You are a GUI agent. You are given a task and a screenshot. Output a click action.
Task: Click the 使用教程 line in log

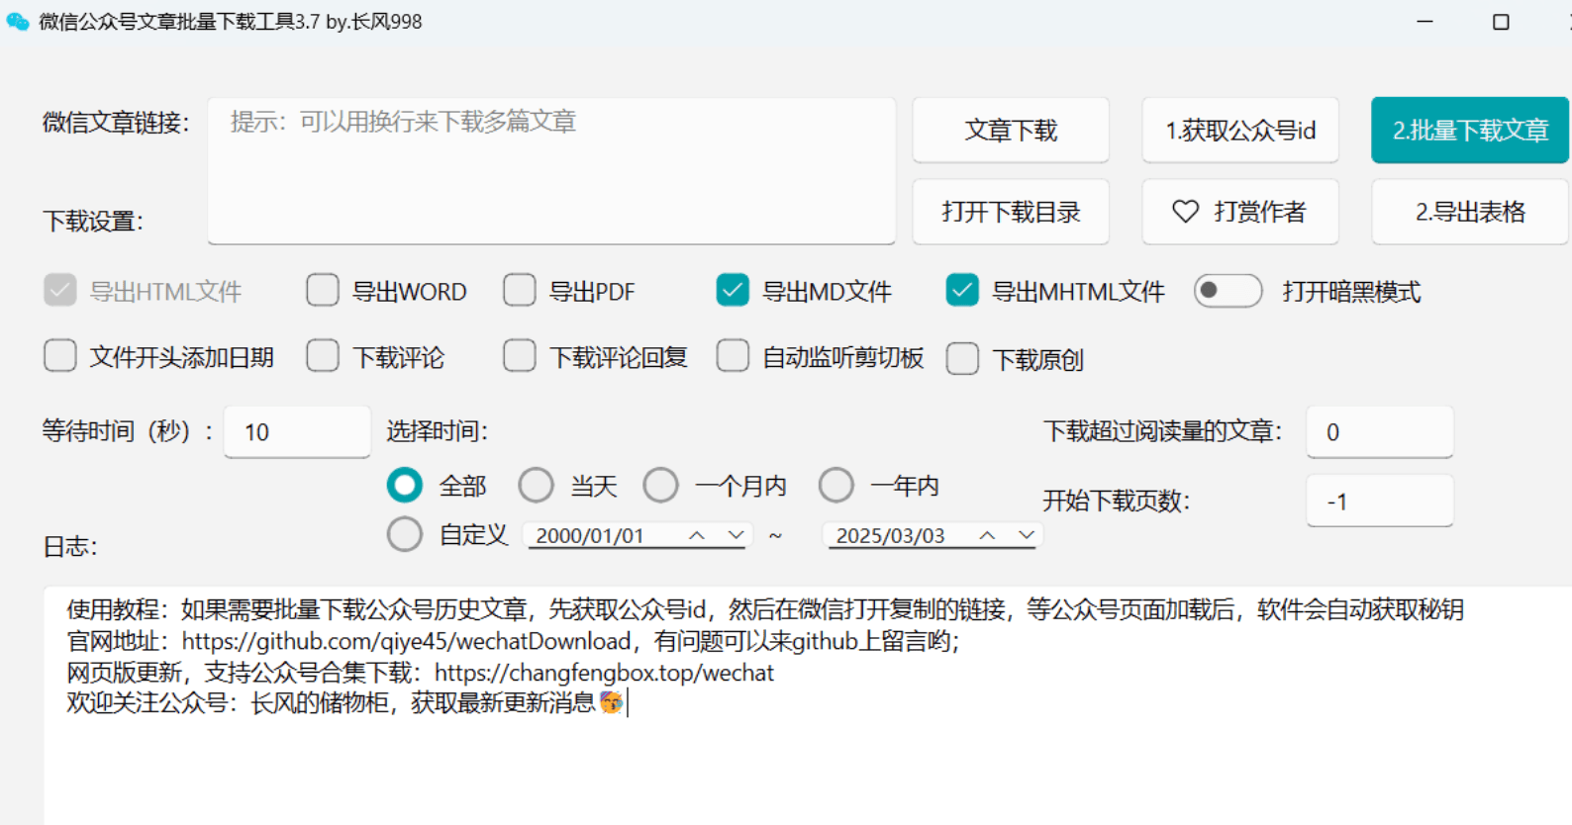(764, 609)
